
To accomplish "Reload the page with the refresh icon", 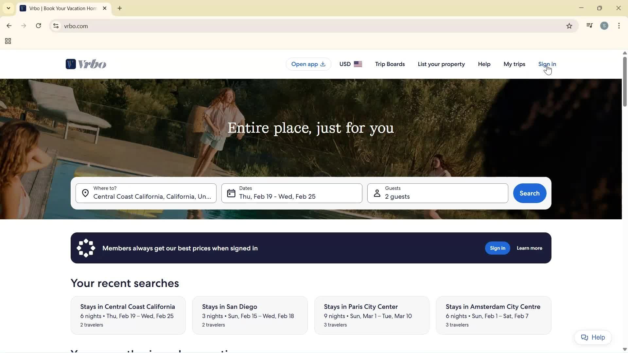I will [x=39, y=26].
